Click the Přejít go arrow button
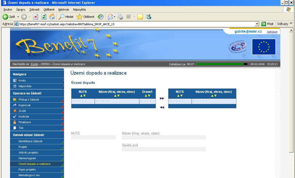This screenshot has width=295, height=178. pos(267,24)
